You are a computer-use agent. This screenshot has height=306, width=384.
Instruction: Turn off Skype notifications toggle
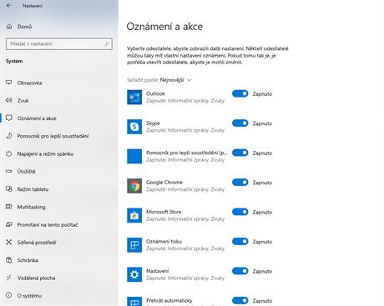tap(240, 123)
